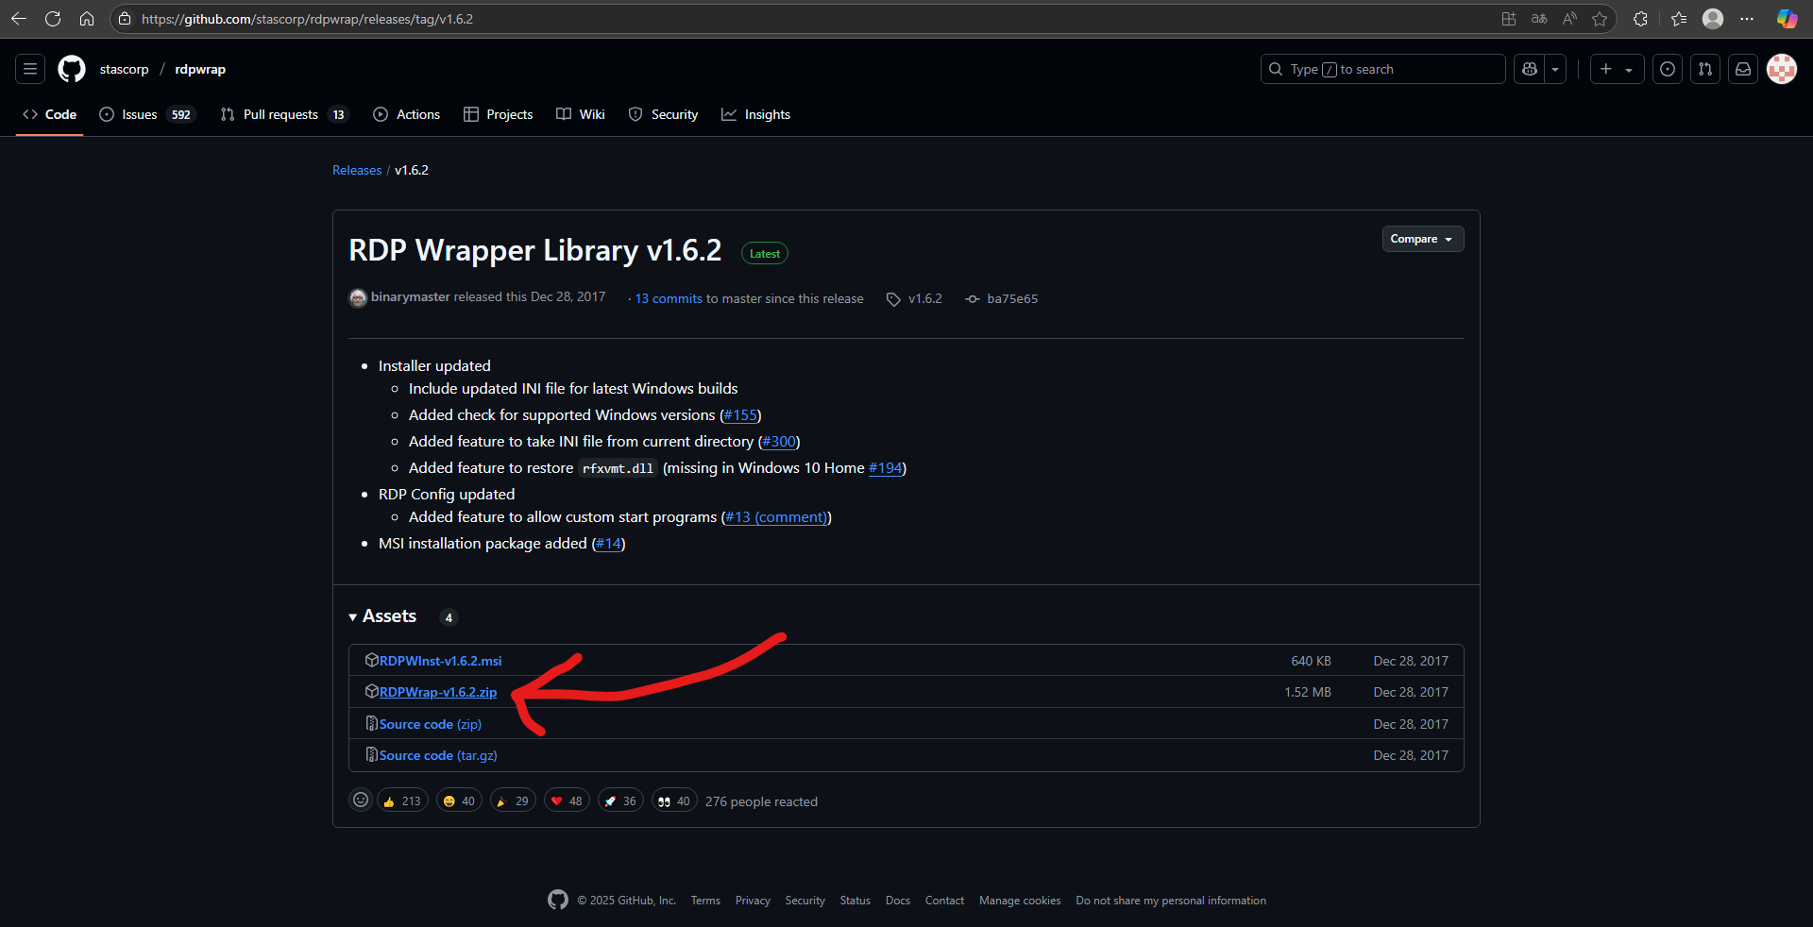Toggle the rocket reaction (36)
This screenshot has width=1813, height=927.
point(620,801)
